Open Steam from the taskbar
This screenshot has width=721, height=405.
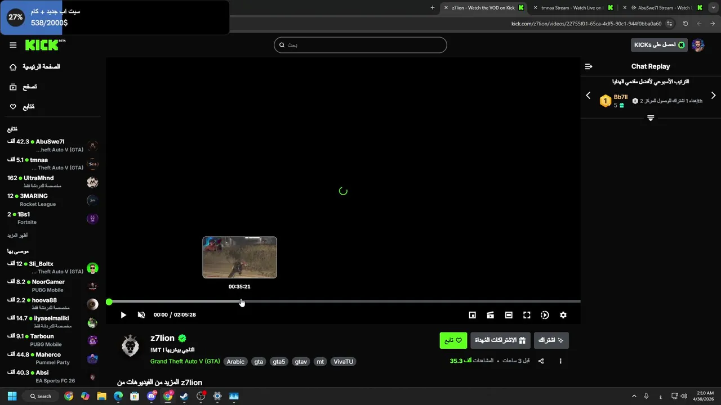point(184,396)
